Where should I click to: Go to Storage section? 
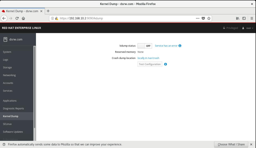(x=7, y=67)
